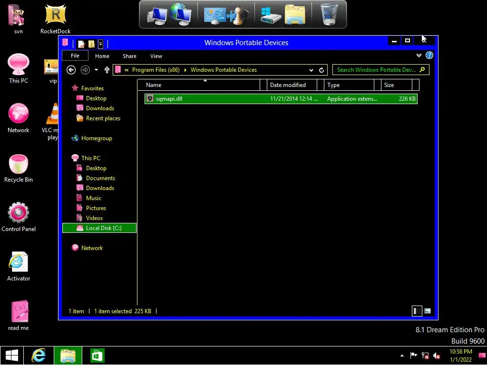Select the sqmapi.dll file
Image resolution: width=487 pixels, height=365 pixels.
click(281, 99)
